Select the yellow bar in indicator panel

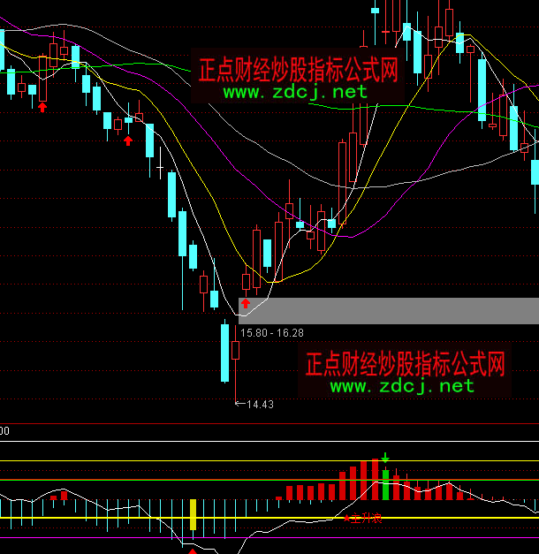[x=193, y=514]
